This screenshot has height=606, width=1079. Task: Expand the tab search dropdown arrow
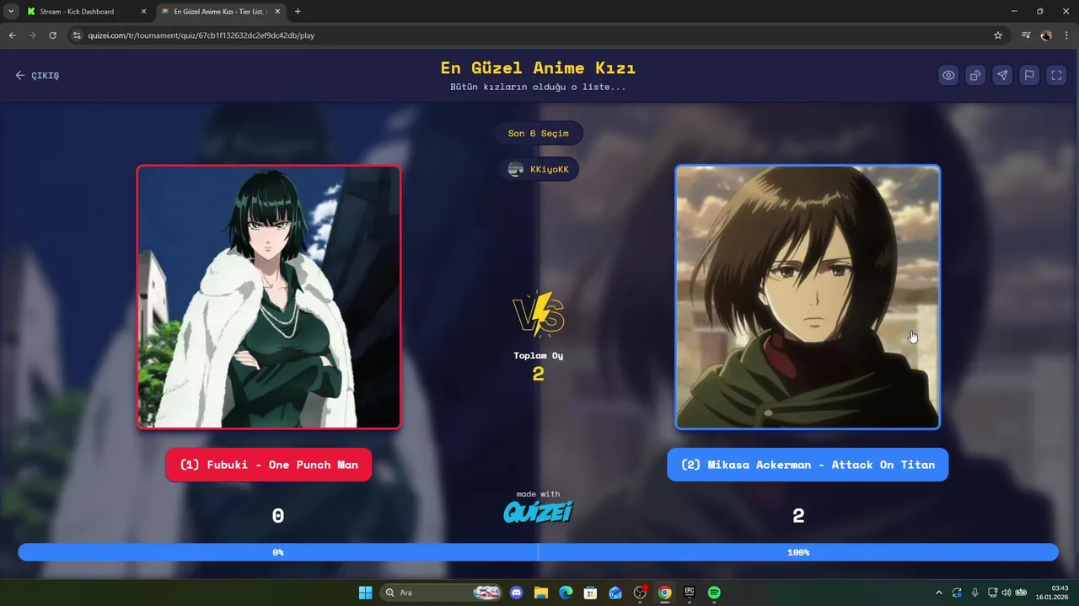(11, 12)
